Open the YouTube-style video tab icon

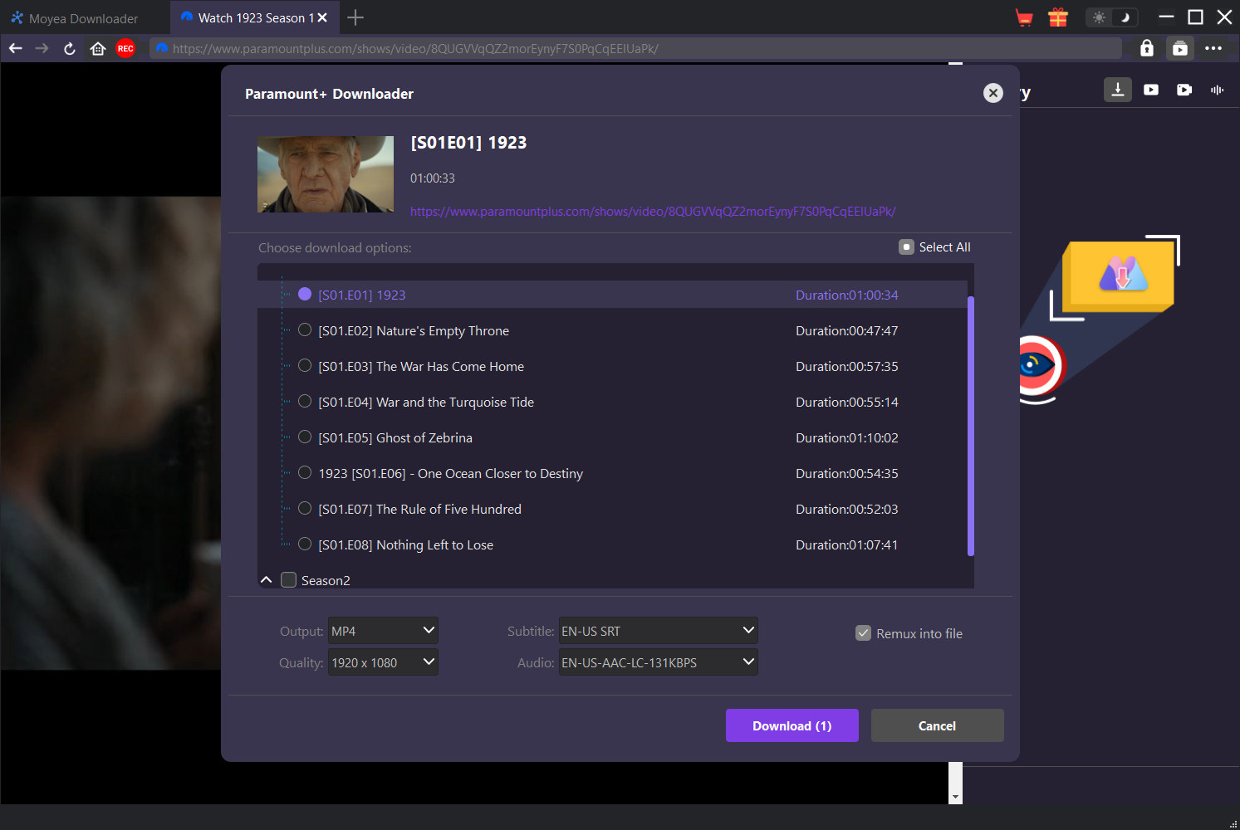(x=1151, y=90)
